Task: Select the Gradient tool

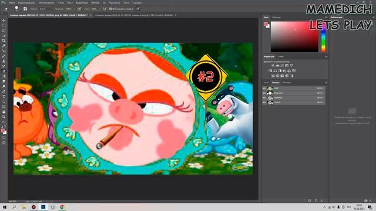Action: coord(4,76)
